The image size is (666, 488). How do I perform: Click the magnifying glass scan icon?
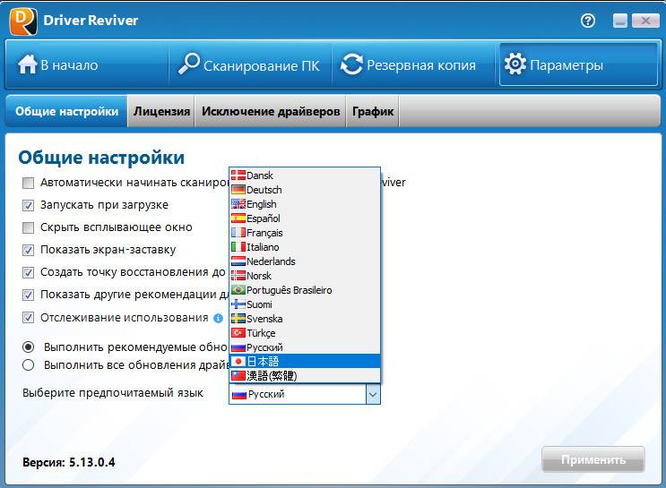coord(188,64)
